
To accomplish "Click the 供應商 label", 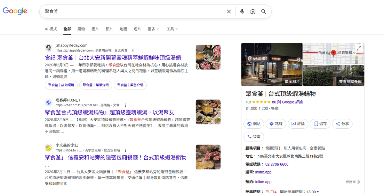I will (x=351, y=182).
